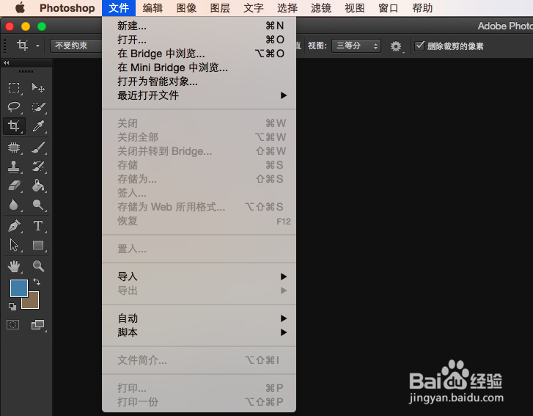Image resolution: width=533 pixels, height=416 pixels.
Task: Open the 滤镜 menu
Action: tap(321, 8)
